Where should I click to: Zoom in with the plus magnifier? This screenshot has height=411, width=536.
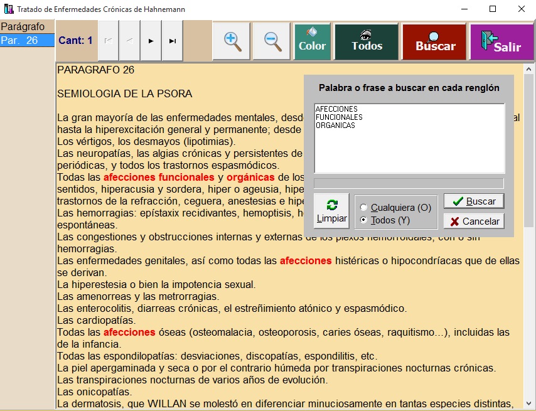click(232, 41)
